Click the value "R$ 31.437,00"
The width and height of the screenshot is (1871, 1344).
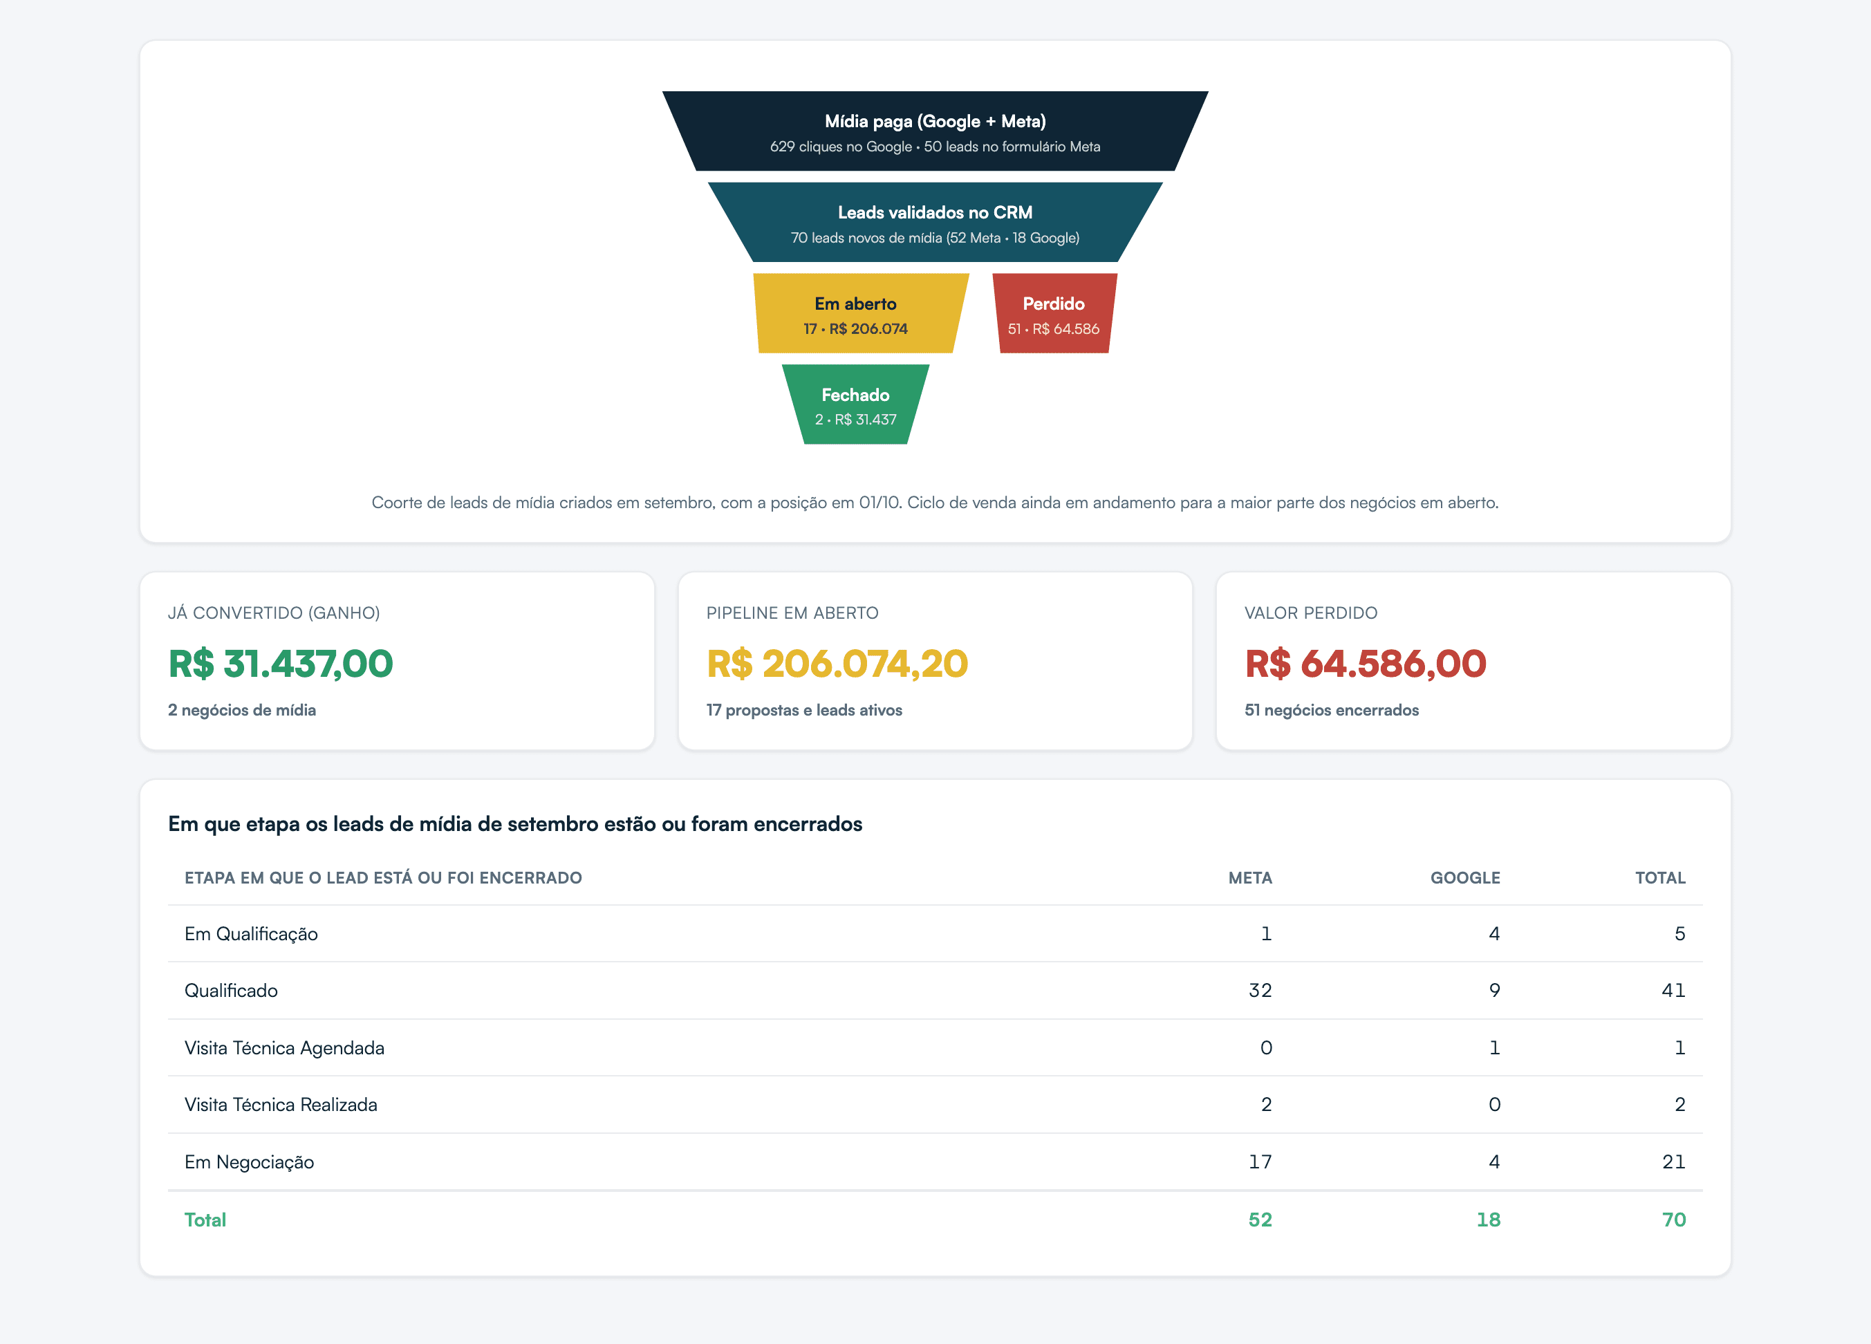click(x=281, y=664)
